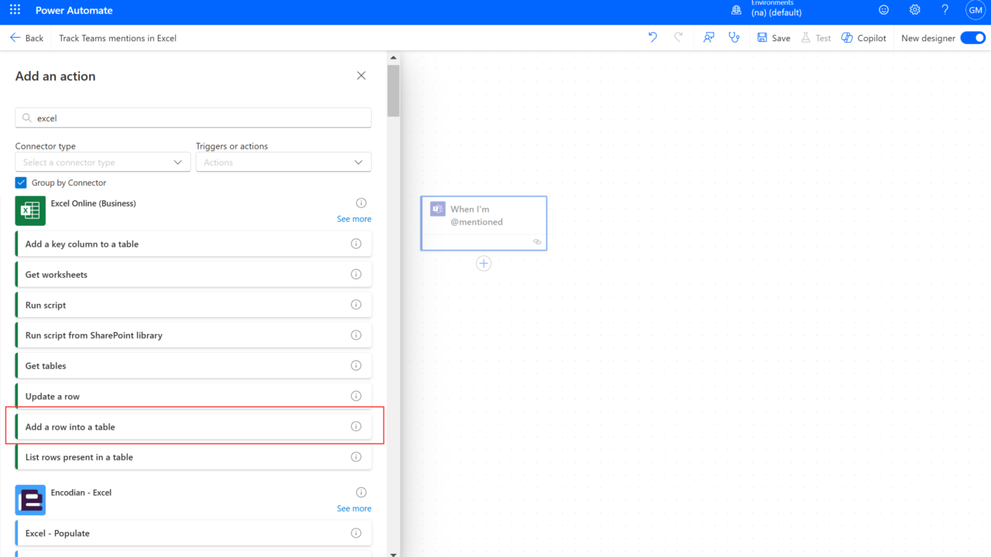991x557 pixels.
Task: Open the Connector type dropdown
Action: (103, 162)
